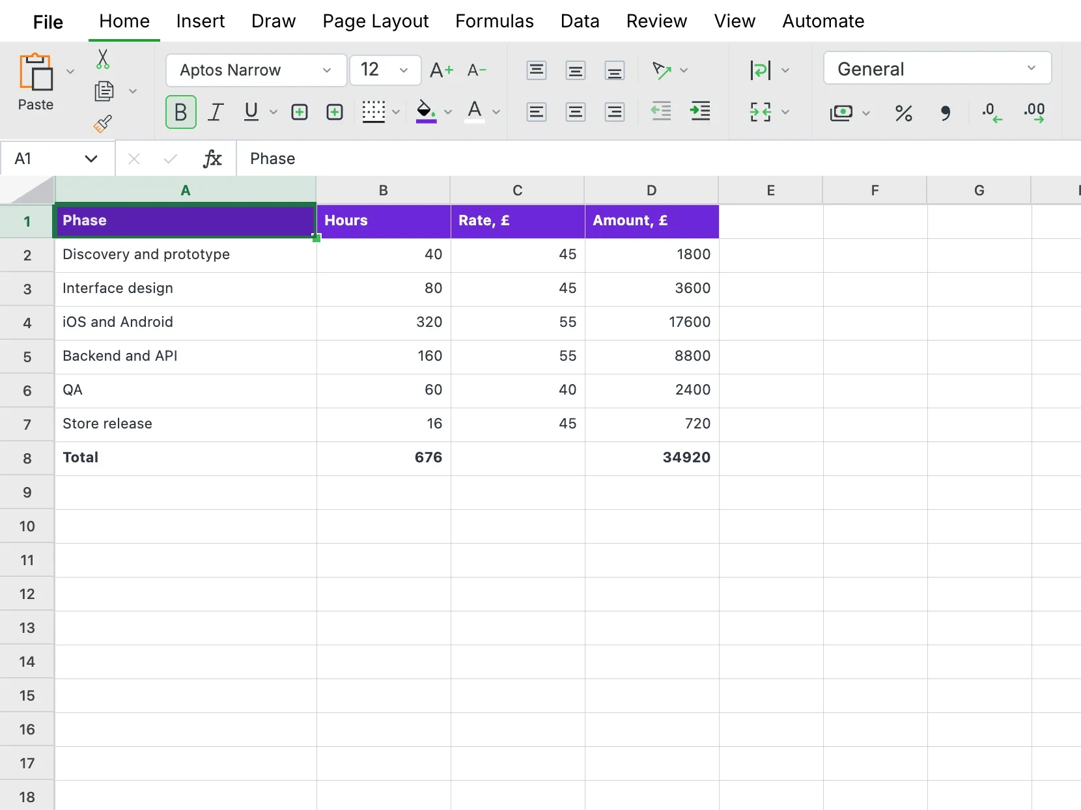Viewport: 1081px width, 810px height.
Task: Apply the white font color
Action: point(475,111)
